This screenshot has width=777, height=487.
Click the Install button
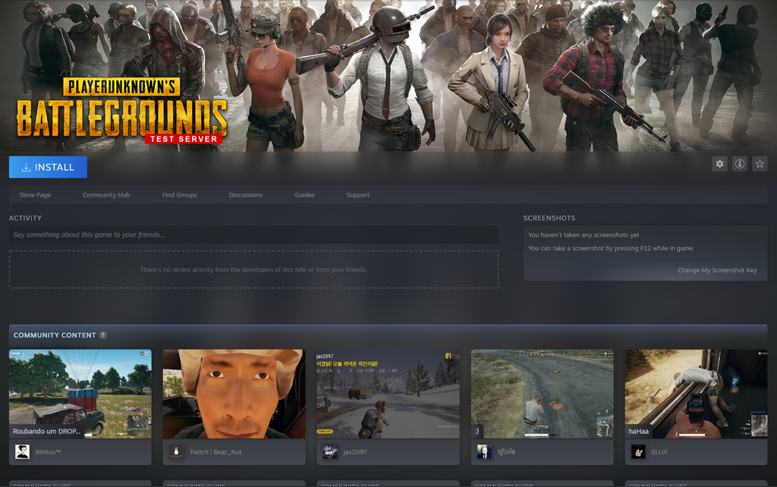(x=48, y=167)
